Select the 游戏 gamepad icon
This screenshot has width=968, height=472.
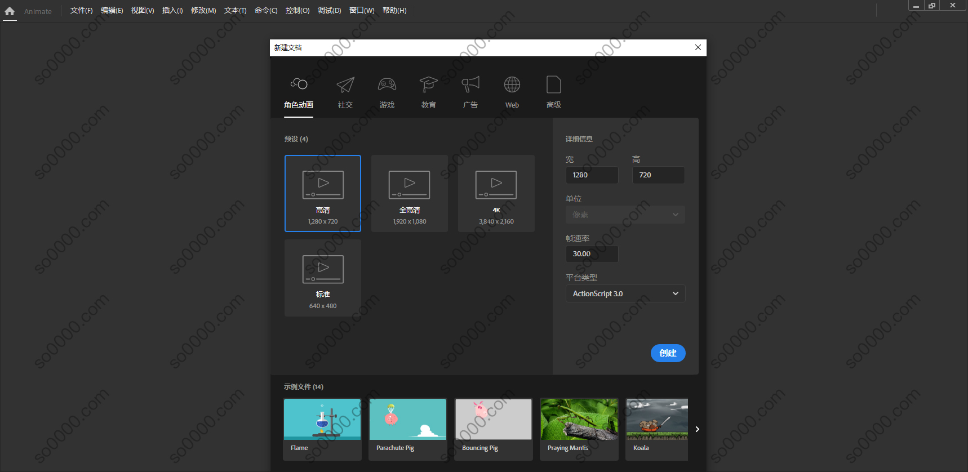click(x=387, y=84)
